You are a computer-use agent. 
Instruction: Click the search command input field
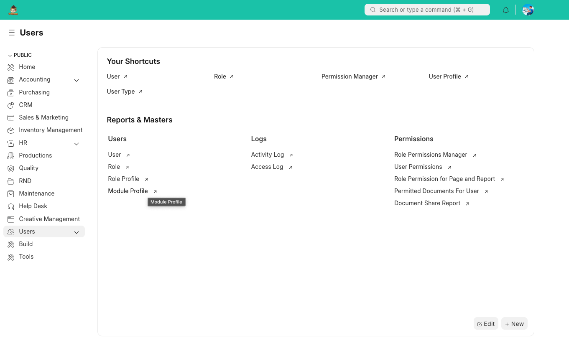click(x=427, y=10)
